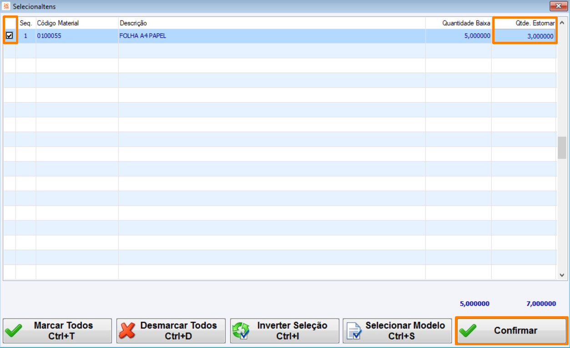Edit the Qtde. Estornar value 3,000000
The height and width of the screenshot is (348, 570).
[x=525, y=36]
